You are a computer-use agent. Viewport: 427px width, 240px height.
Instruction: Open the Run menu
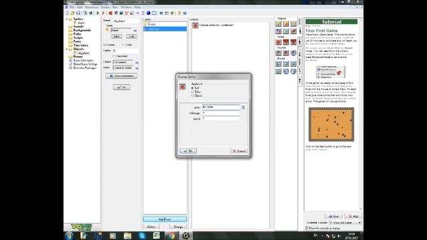115,7
